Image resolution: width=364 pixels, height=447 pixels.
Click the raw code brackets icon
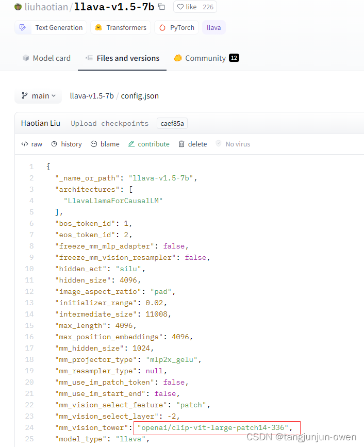(x=25, y=144)
